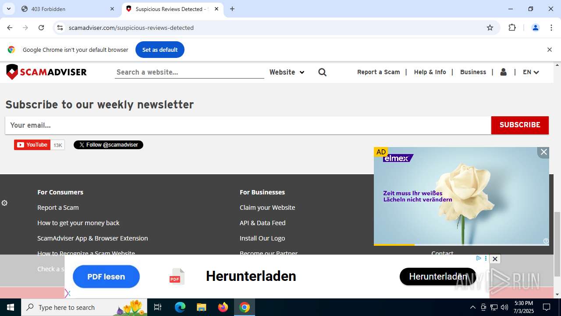Dismiss the default browser info bar
Image resolution: width=561 pixels, height=316 pixels.
click(x=550, y=50)
